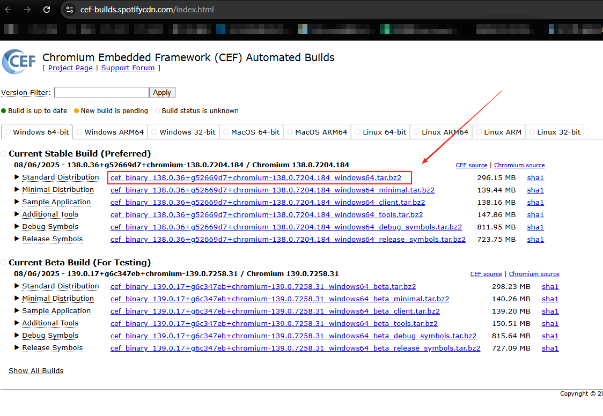The height and width of the screenshot is (416, 603).
Task: Download 138.0.36 windows64_release_symbols.tar.bz2 file
Action: tap(288, 239)
